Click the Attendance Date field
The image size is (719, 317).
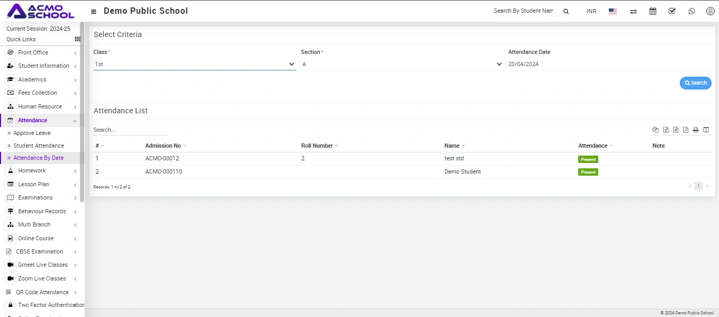click(608, 64)
